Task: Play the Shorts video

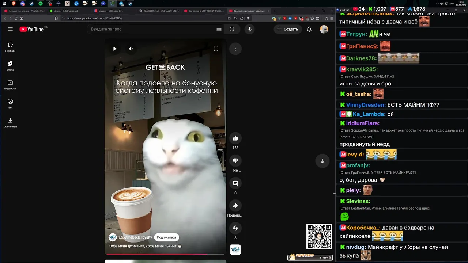Action: coord(115,49)
